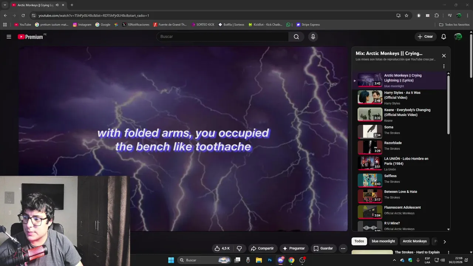The image size is (473, 266).
Task: Open the notifications bell
Action: point(444,37)
